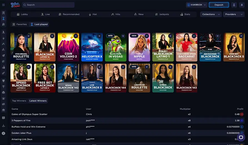Click the 7Bit Casino logo
Screen dimensions: 248x145
[15, 5]
